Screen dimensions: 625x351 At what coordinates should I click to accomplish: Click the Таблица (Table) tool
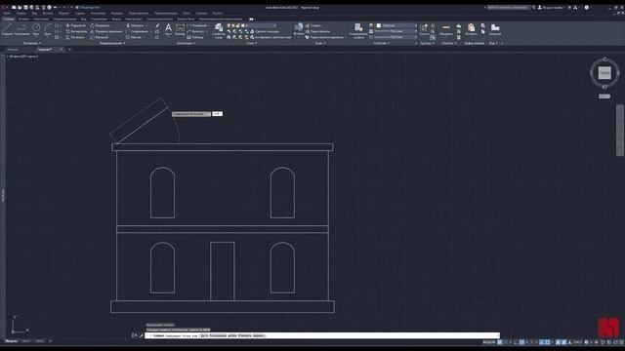(195, 37)
